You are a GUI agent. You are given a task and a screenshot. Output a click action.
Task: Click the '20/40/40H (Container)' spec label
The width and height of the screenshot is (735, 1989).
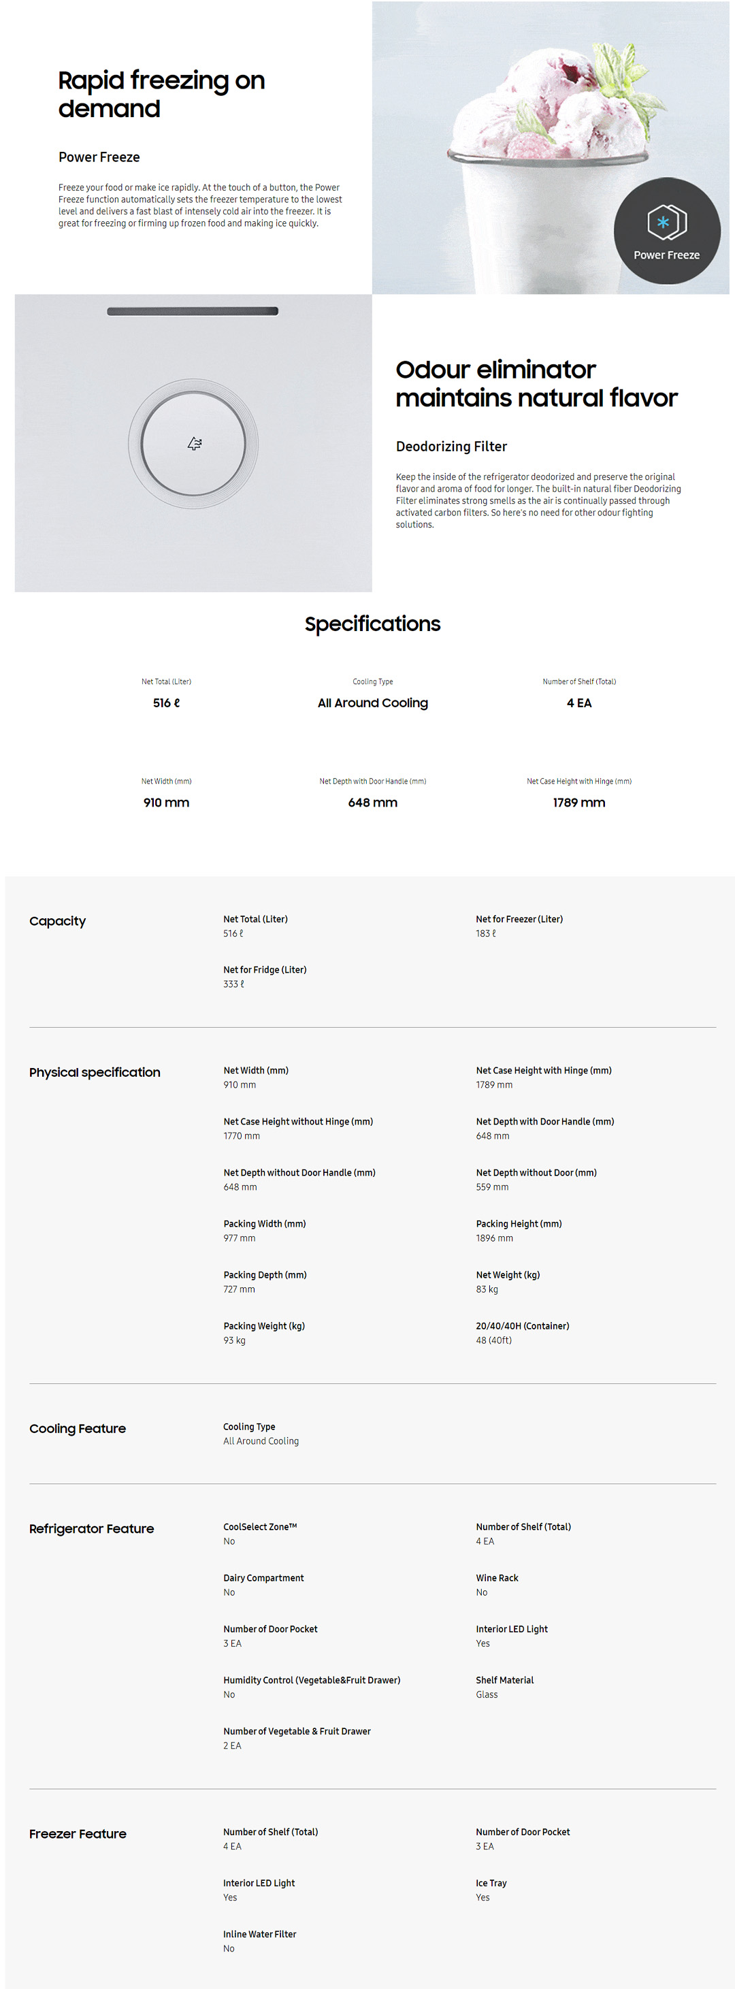(522, 1325)
